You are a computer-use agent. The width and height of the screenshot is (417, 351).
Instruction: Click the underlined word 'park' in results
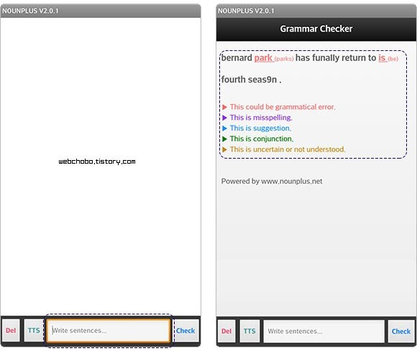[263, 58]
